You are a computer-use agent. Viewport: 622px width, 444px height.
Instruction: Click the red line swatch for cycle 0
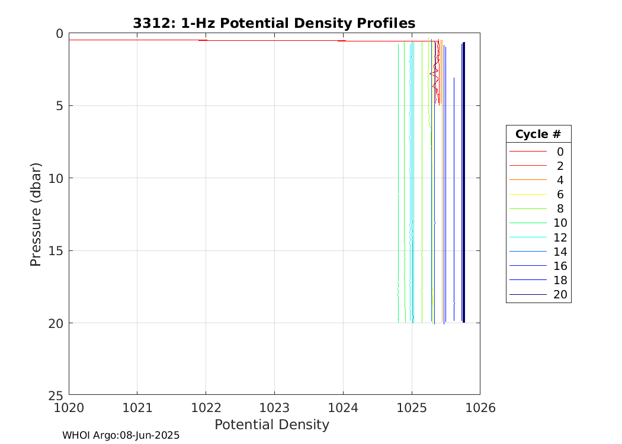point(528,152)
